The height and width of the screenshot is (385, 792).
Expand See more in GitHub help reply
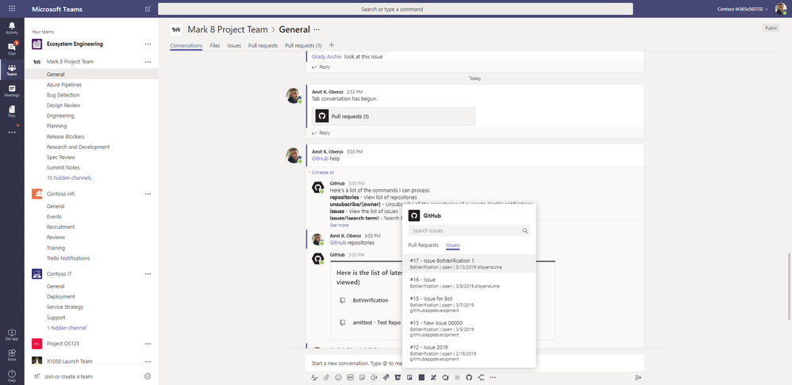pyautogui.click(x=339, y=225)
